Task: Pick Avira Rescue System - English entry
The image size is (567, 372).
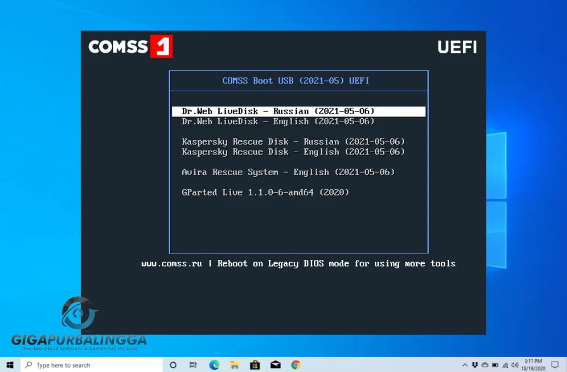Action: pos(288,172)
